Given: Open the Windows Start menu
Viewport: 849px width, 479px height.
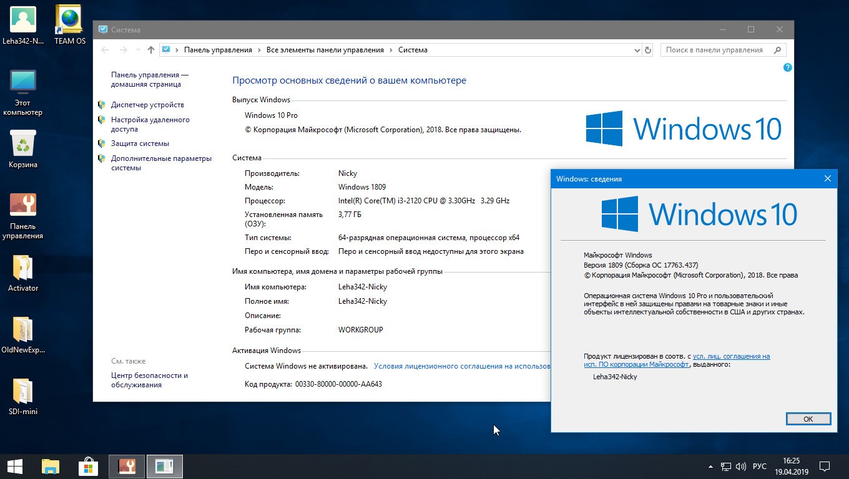Looking at the screenshot, I should 15,467.
